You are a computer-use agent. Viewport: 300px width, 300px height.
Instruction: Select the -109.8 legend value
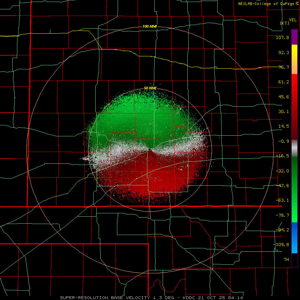click(281, 245)
